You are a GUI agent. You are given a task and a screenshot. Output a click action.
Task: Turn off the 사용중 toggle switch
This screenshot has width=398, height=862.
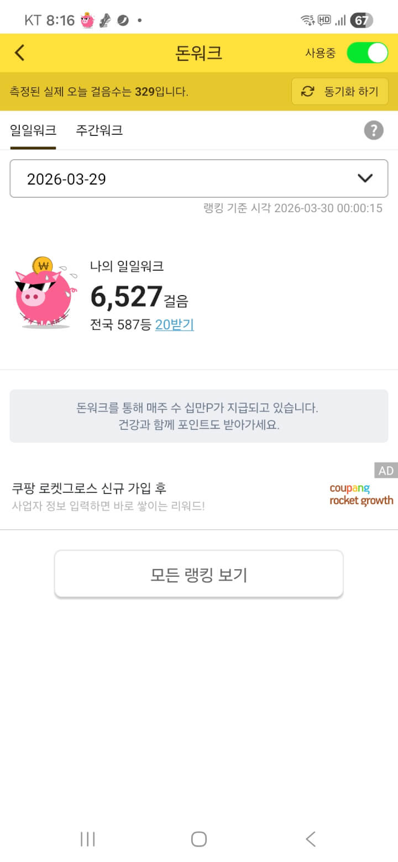(367, 53)
